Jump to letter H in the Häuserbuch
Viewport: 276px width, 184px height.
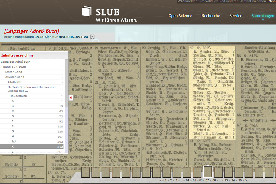pos(13,136)
